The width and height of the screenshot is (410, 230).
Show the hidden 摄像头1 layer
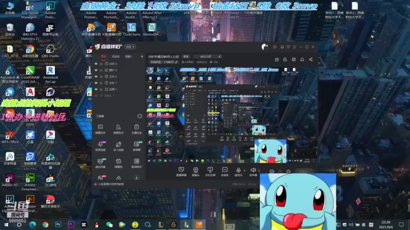tap(96, 96)
